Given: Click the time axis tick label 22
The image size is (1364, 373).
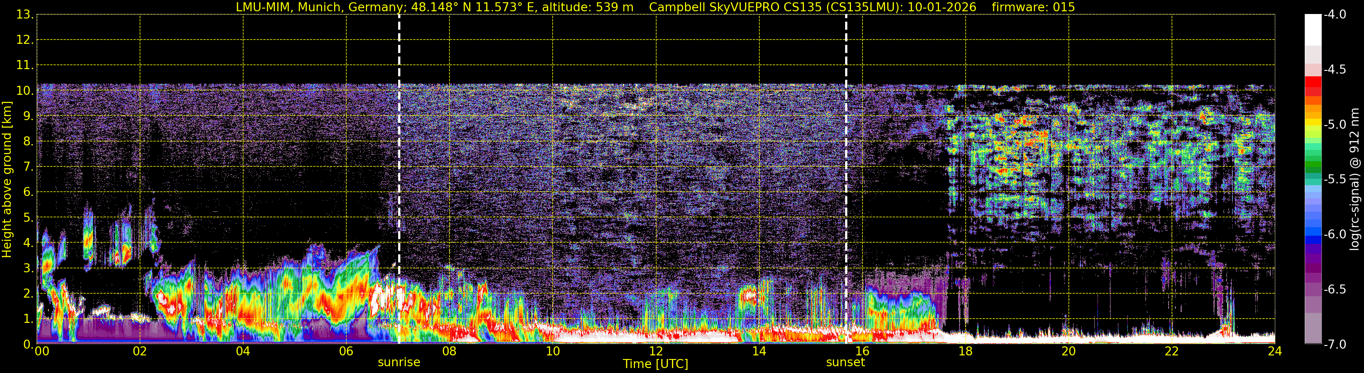Looking at the screenshot, I should [x=1172, y=351].
